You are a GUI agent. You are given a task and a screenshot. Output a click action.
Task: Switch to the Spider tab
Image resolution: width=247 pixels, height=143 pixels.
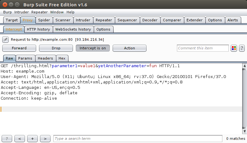44,20
